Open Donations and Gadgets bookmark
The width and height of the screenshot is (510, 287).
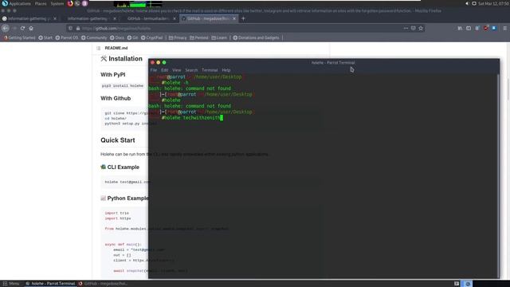click(256, 37)
